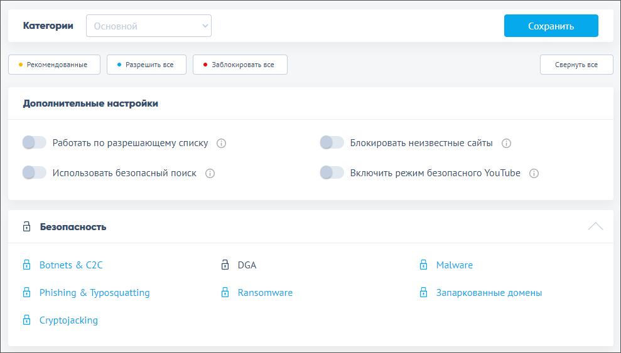Toggle Включить режим безопасного YouTube switch
621x353 pixels.
[332, 173]
